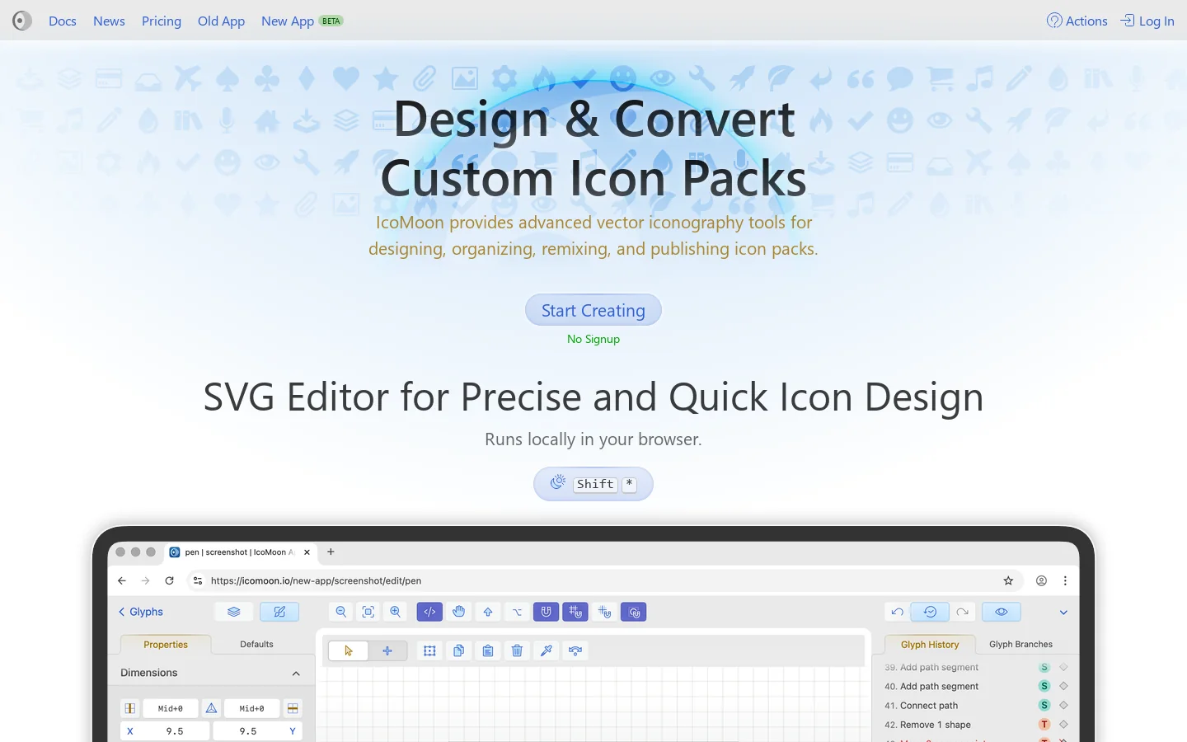The height and width of the screenshot is (742, 1187).
Task: Click the fit-to-screen zoom icon
Action: tap(368, 612)
